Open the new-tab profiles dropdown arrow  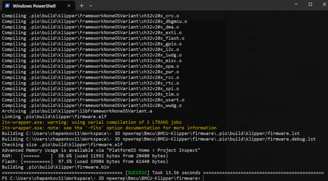tap(91, 6)
